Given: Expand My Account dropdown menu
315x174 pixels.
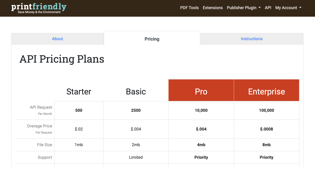Looking at the screenshot, I should 288,8.
